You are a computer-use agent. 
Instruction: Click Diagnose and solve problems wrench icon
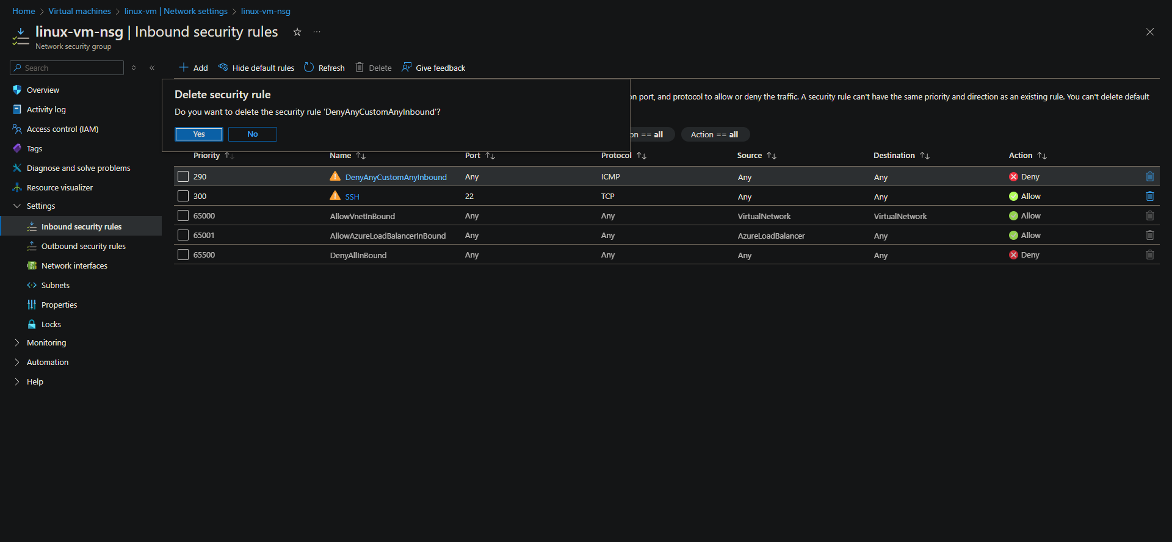tap(17, 168)
